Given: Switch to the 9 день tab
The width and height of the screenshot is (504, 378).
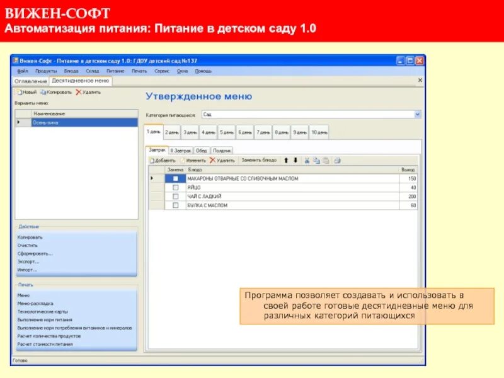Looking at the screenshot, I should coord(300,132).
